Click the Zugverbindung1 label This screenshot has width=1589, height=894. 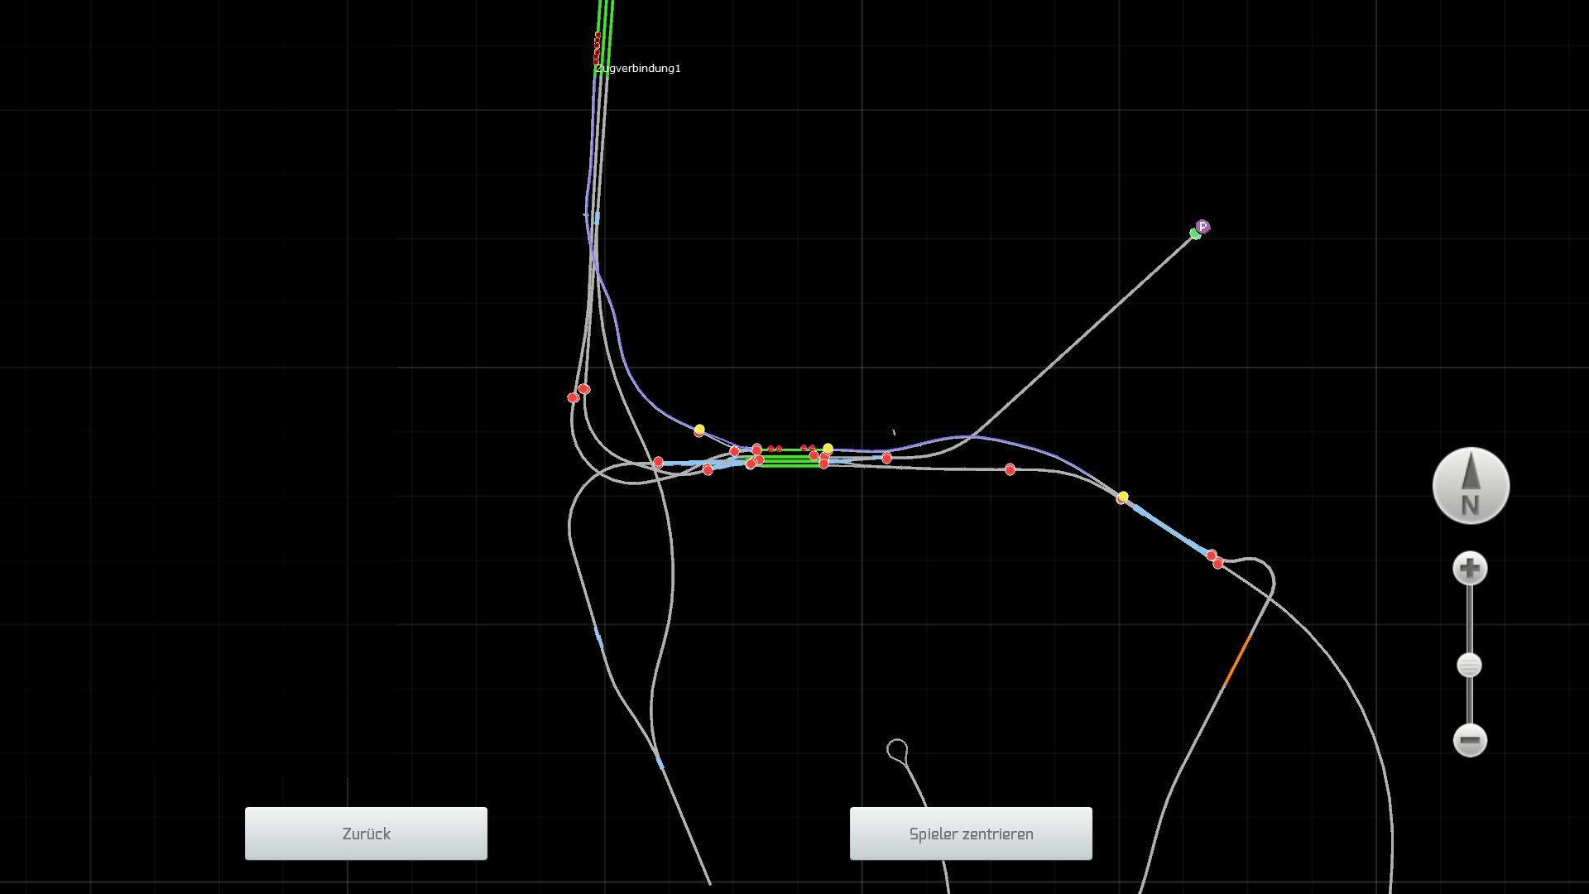tap(638, 69)
